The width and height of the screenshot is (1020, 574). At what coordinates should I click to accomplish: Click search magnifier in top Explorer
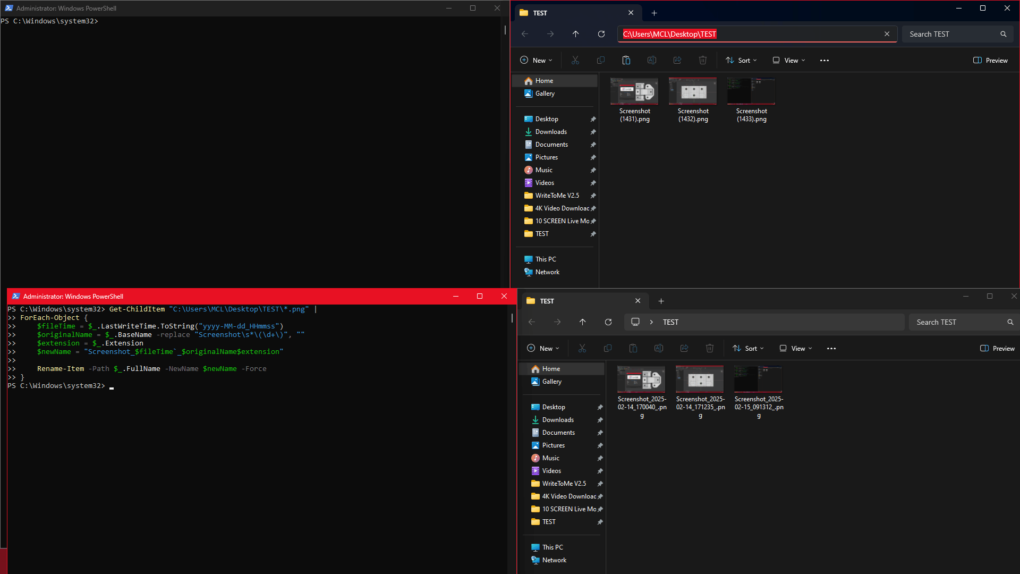click(x=1004, y=34)
